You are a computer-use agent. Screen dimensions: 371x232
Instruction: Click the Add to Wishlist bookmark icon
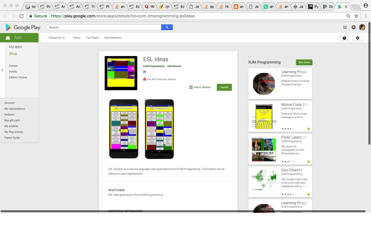click(x=191, y=87)
